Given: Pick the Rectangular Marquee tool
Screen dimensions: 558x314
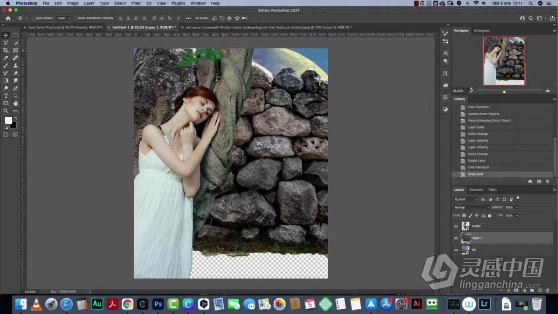Looking at the screenshot, I should point(16,35).
